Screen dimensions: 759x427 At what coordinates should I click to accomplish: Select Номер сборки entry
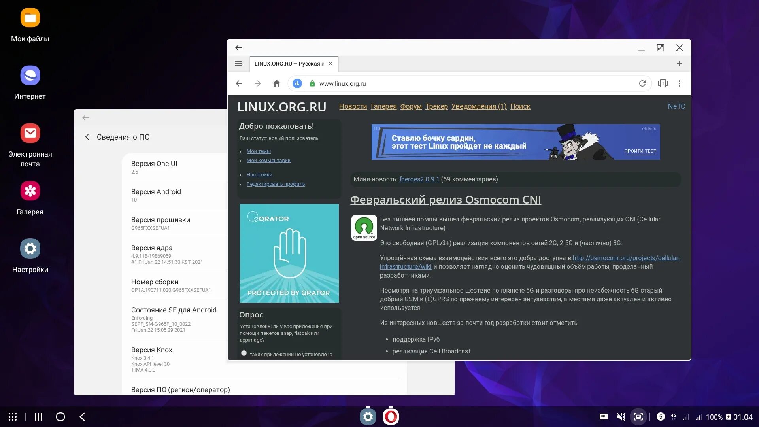(x=178, y=285)
